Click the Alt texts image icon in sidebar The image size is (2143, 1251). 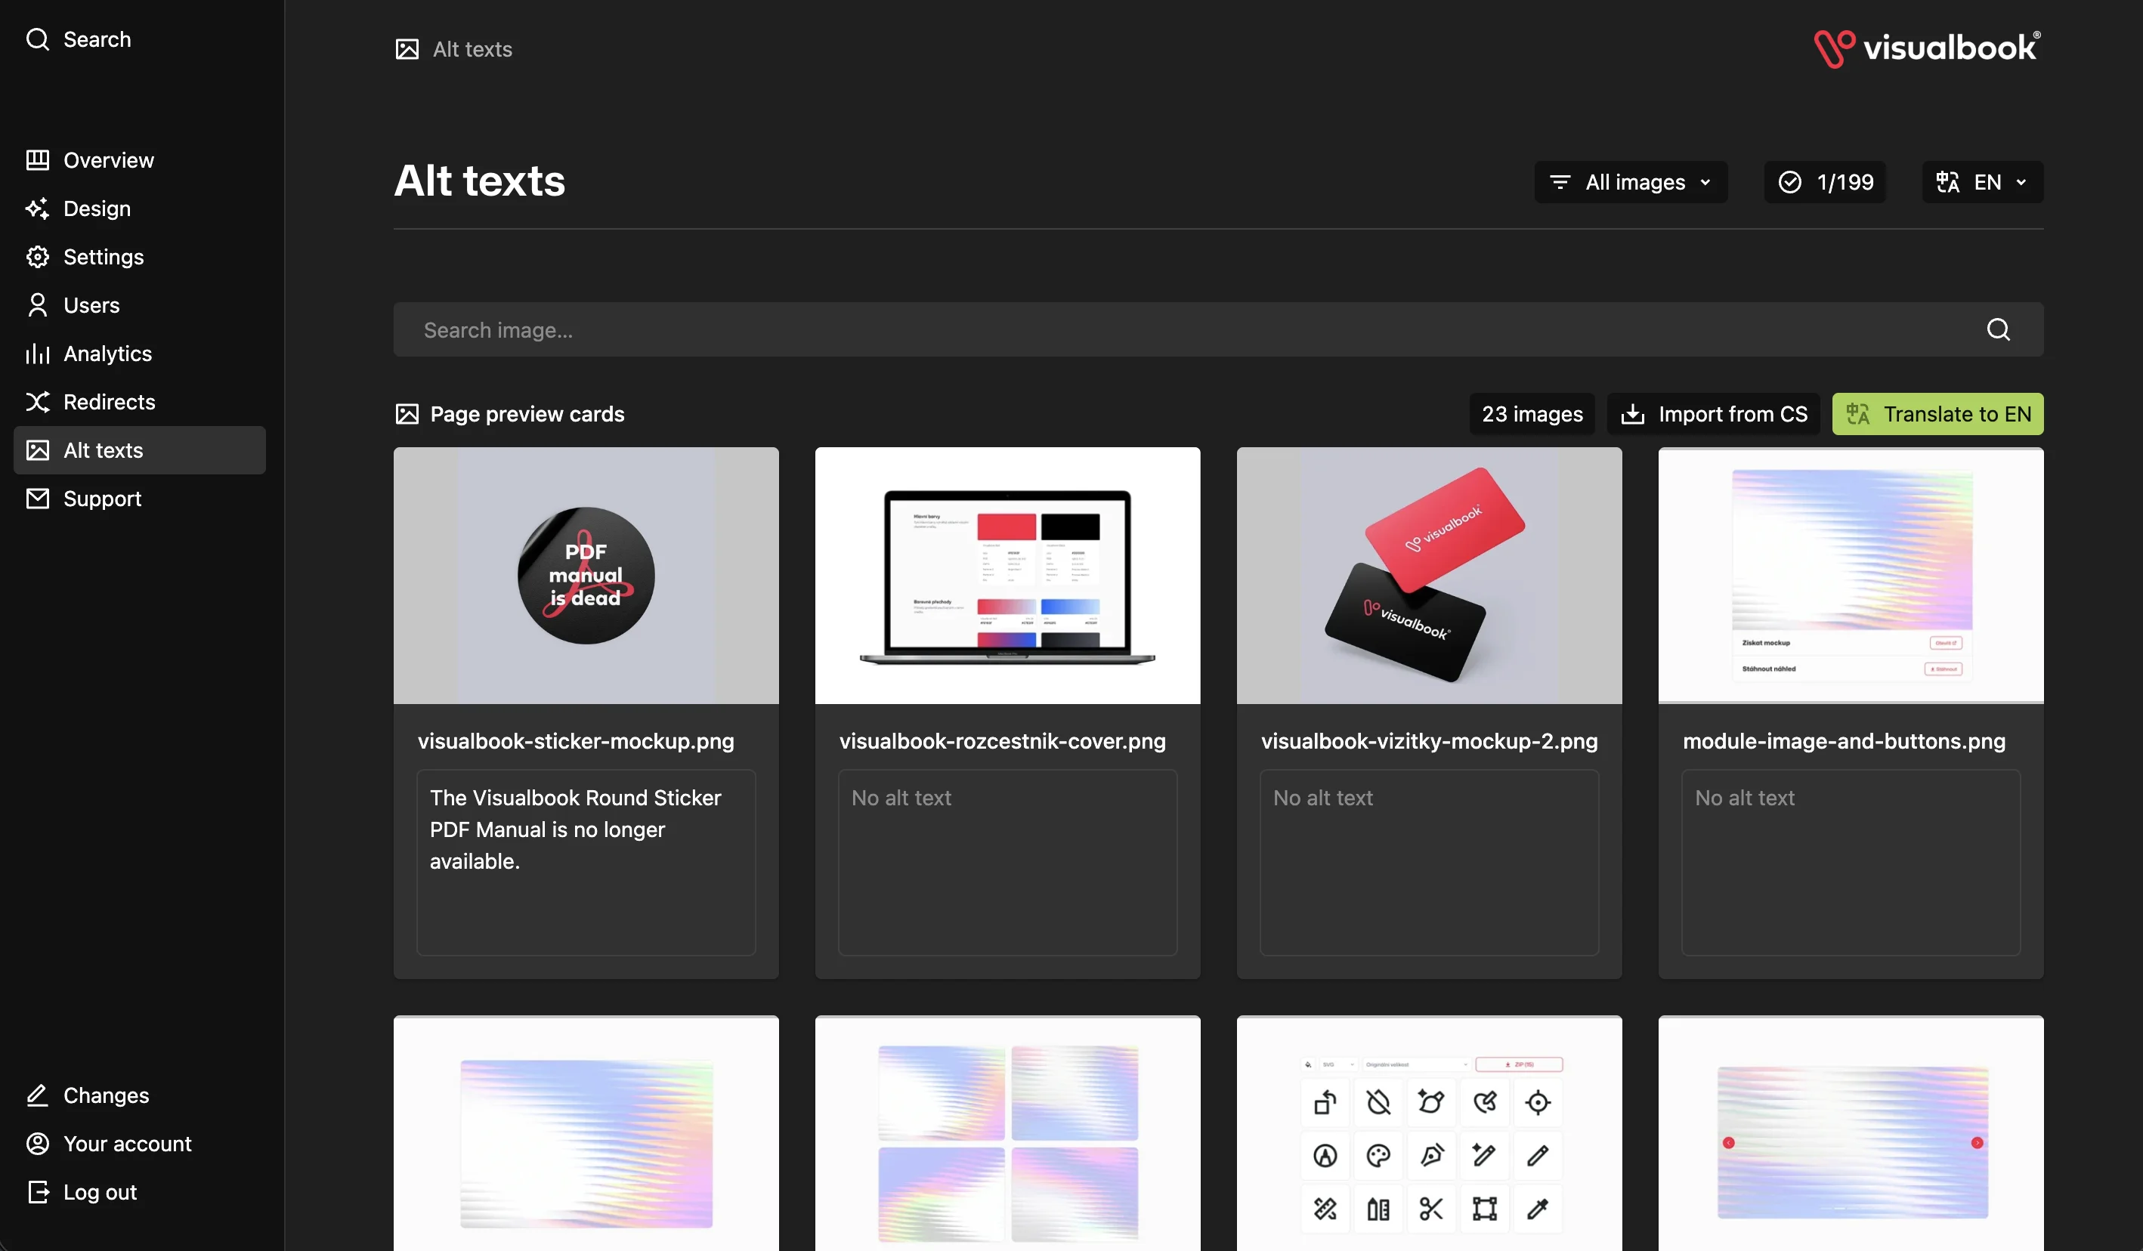pos(38,451)
